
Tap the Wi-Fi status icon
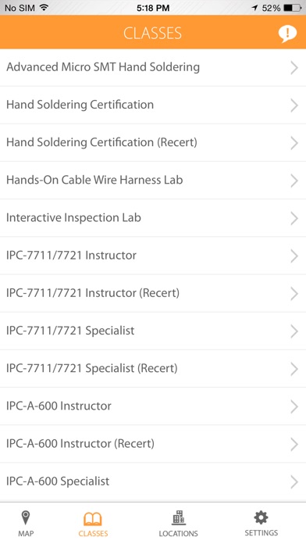44,7
